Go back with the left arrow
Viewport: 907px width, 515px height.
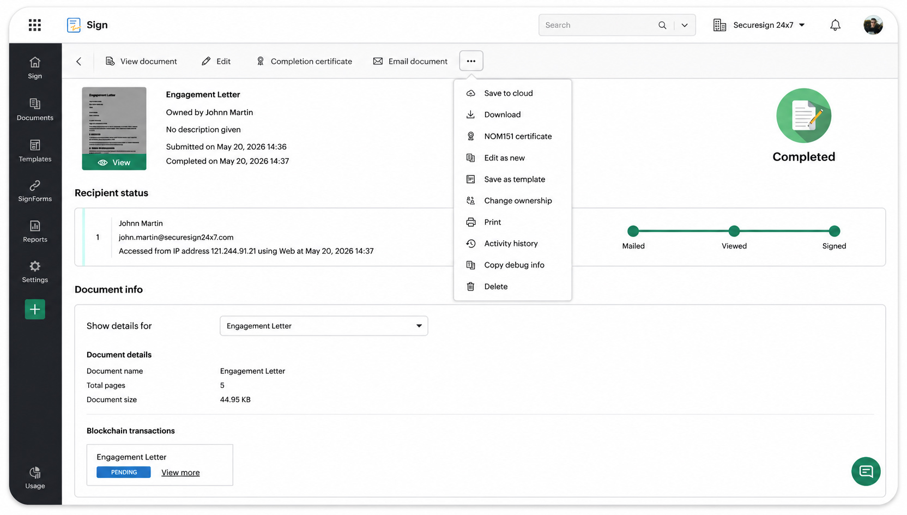click(79, 62)
